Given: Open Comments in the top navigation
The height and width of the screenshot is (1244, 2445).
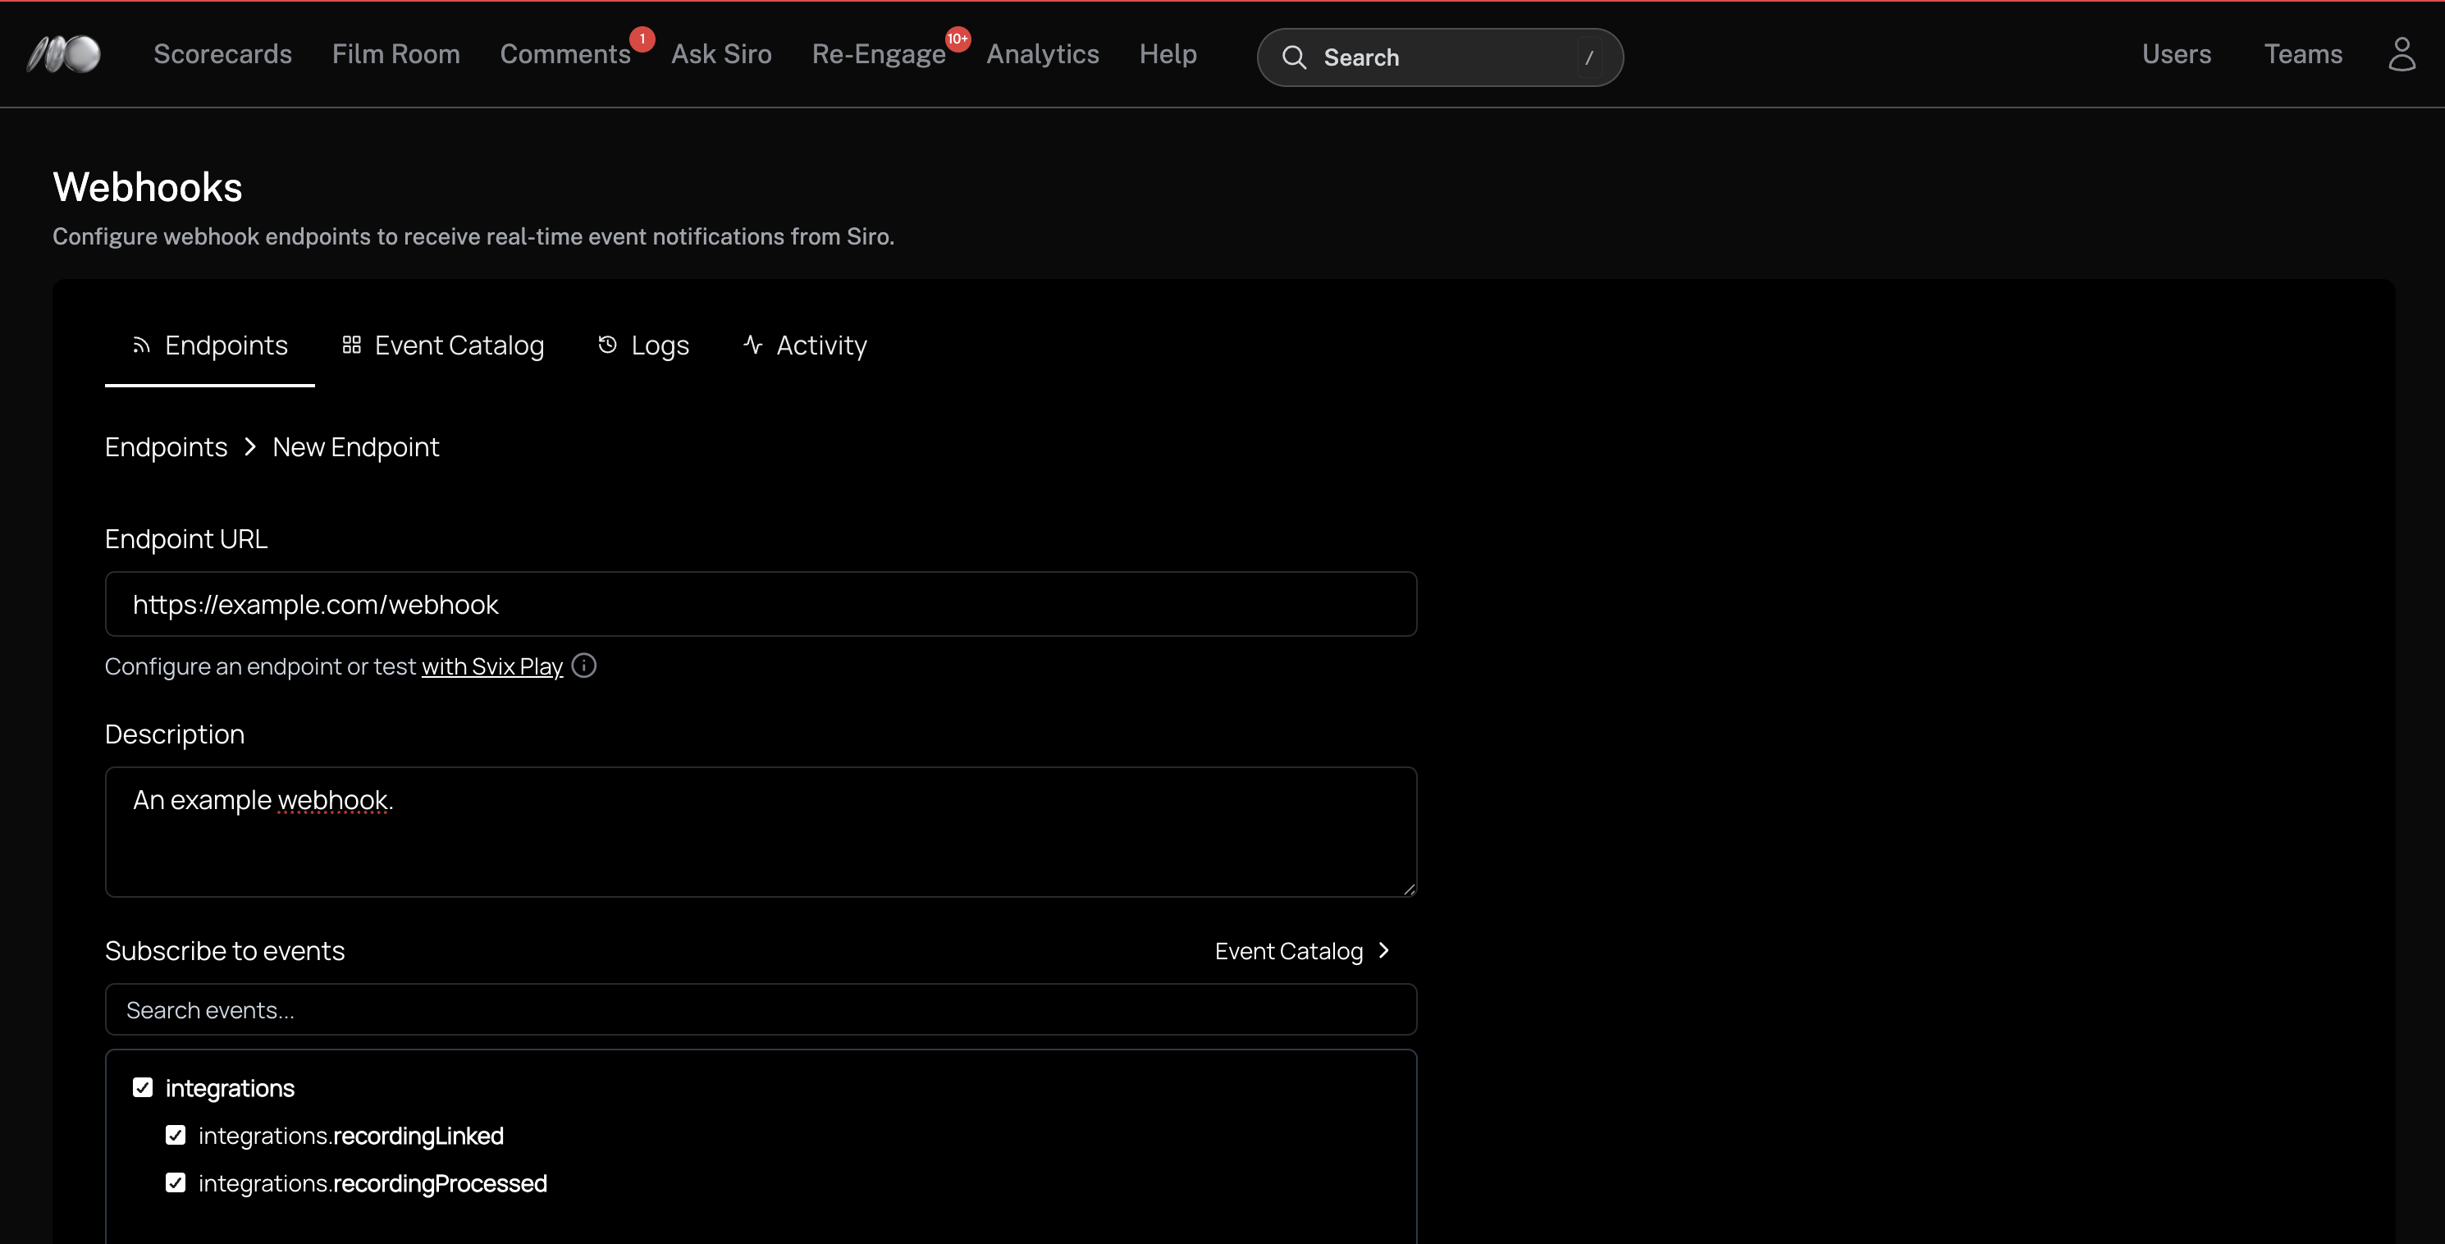Looking at the screenshot, I should [x=565, y=54].
